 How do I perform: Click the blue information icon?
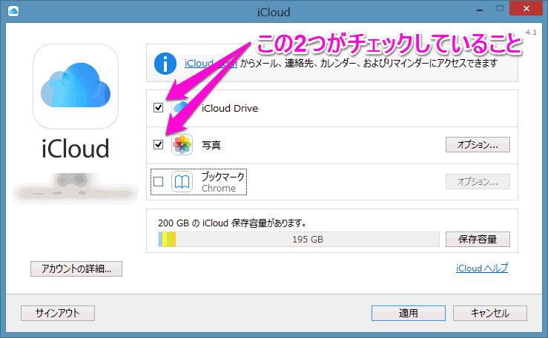click(165, 64)
